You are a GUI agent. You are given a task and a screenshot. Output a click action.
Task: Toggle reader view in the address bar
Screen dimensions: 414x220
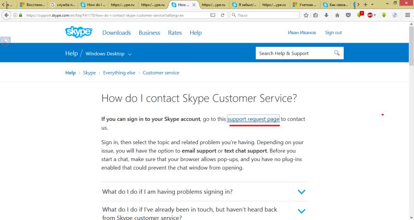pyautogui.click(x=212, y=15)
